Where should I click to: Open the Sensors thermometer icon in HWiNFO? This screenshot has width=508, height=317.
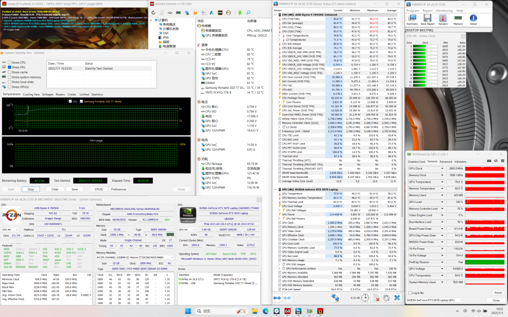click(443, 19)
